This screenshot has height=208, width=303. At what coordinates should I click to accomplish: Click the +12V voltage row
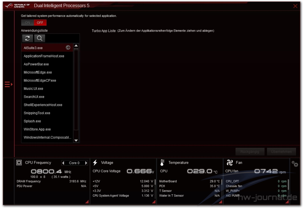coord(123,181)
